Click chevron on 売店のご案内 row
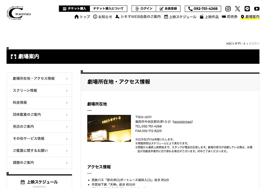The width and height of the screenshot is (266, 188). pos(67,127)
